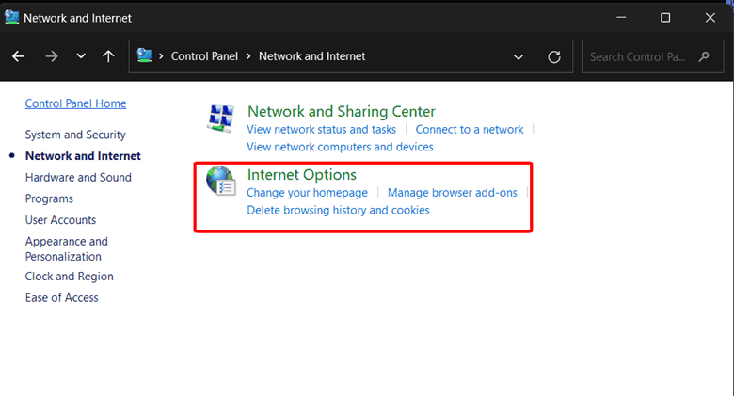
Task: Open Control Panel Home link
Action: pos(75,103)
